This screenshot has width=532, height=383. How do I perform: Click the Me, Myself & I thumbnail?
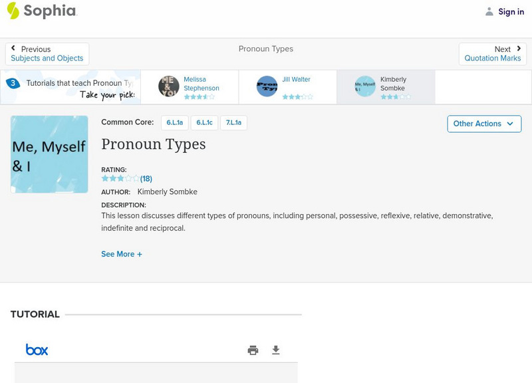(50, 154)
